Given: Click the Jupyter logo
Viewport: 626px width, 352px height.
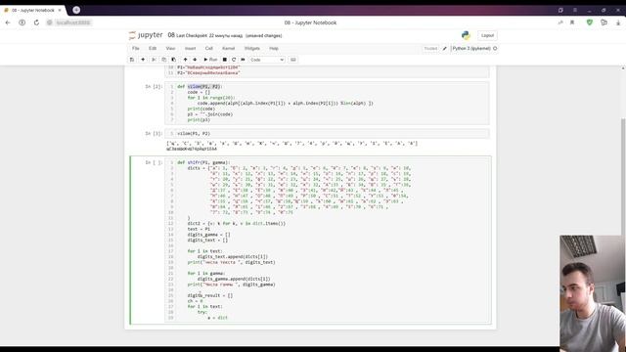Looking at the screenshot, I should 146,35.
